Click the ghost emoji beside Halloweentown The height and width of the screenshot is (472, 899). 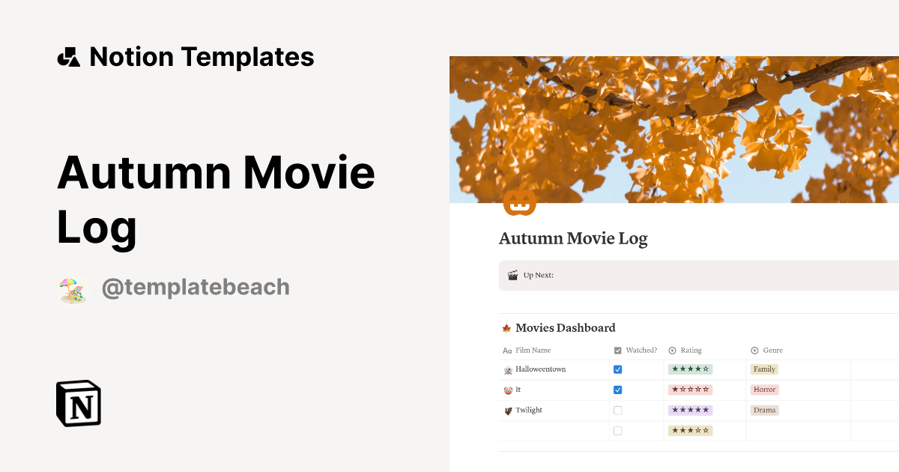tap(508, 369)
